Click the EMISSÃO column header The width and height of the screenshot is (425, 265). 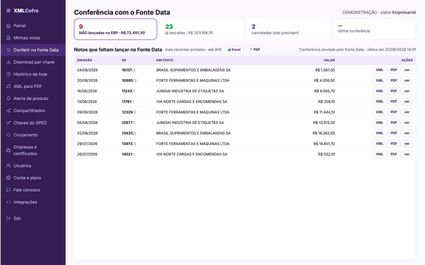point(85,60)
